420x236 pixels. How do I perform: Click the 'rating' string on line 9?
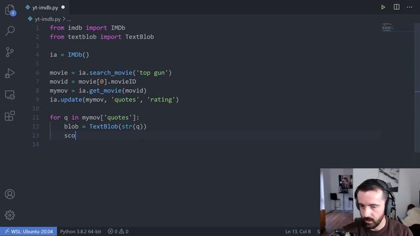(161, 100)
